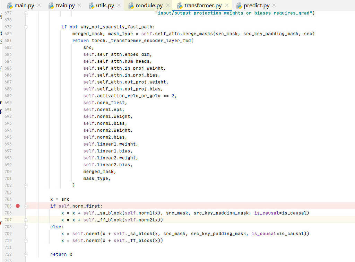Click the Python file icon on utils.py tab

[92, 6]
